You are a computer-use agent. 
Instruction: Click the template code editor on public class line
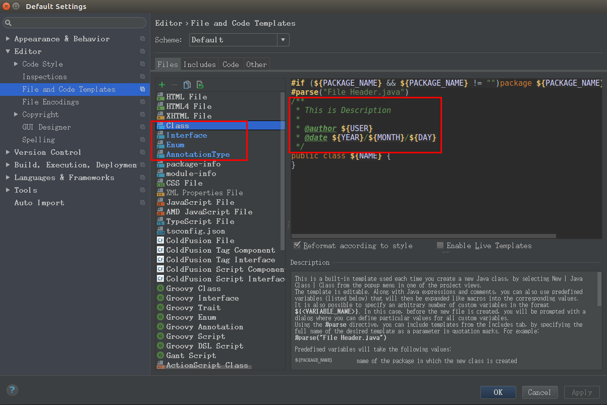click(x=341, y=155)
